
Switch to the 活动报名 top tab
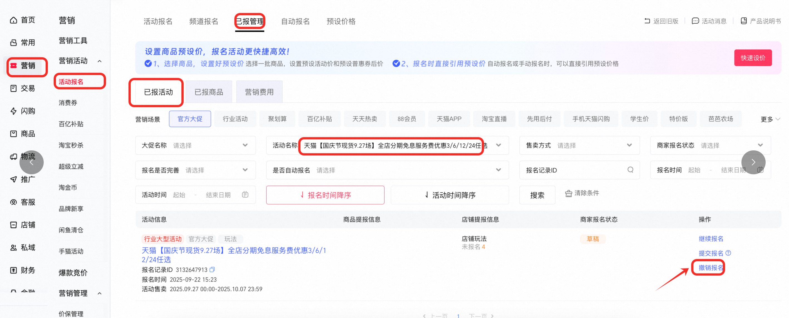(x=158, y=21)
